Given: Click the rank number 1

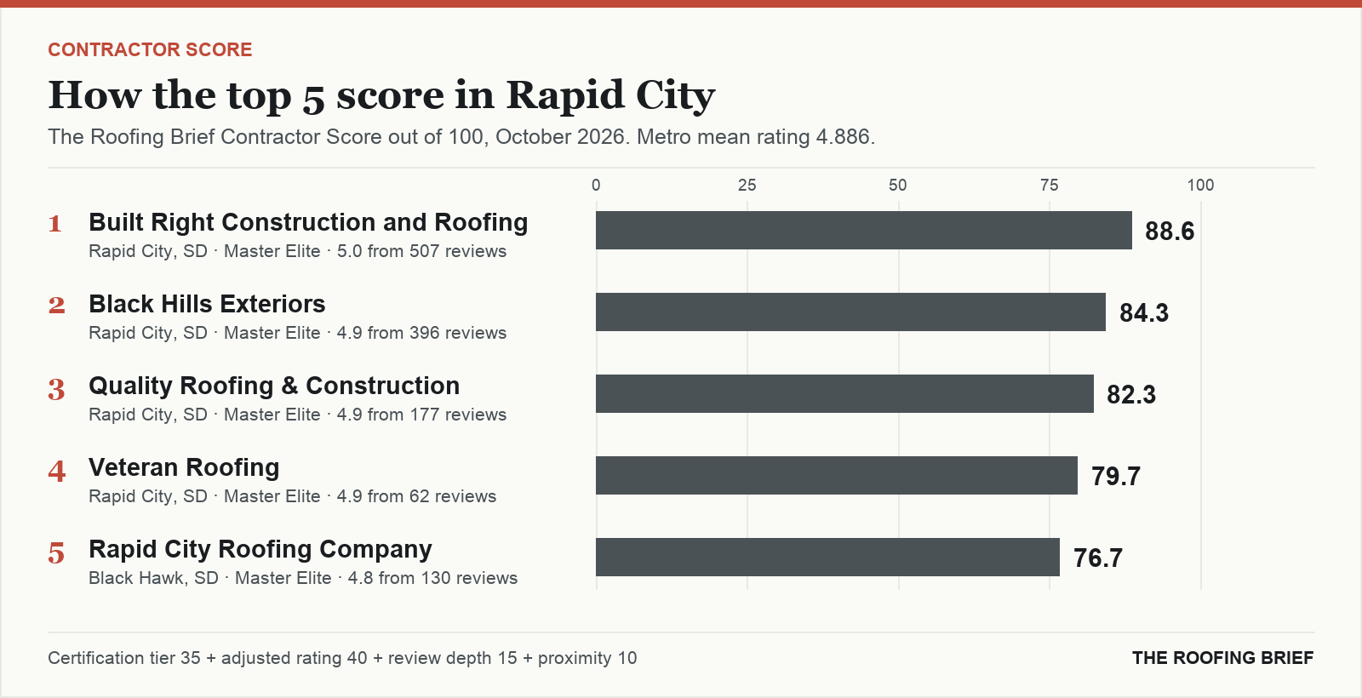Looking at the screenshot, I should click(55, 223).
